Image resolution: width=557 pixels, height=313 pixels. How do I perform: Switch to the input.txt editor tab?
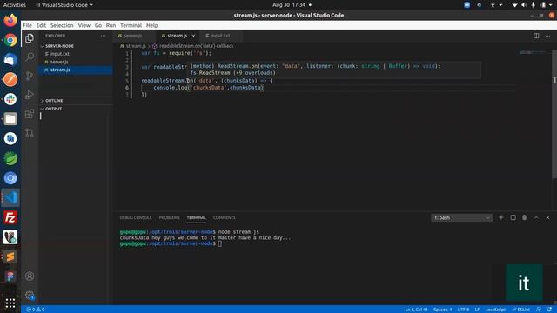point(220,36)
